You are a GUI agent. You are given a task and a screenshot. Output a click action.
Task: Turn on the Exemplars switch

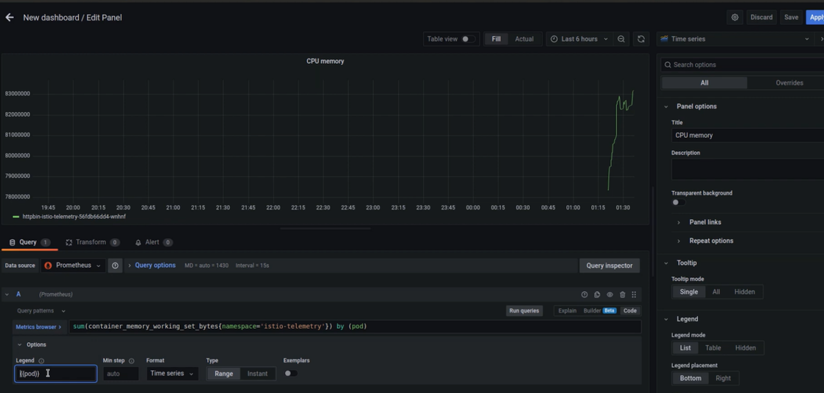(290, 373)
